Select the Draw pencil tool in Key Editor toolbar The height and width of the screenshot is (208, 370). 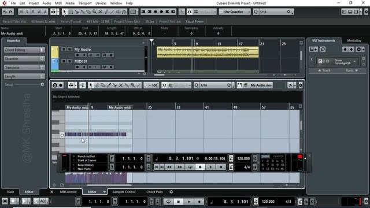coord(97,85)
